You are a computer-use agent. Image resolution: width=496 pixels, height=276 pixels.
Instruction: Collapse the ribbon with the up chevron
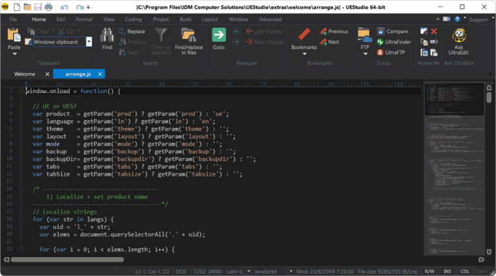pyautogui.click(x=437, y=19)
